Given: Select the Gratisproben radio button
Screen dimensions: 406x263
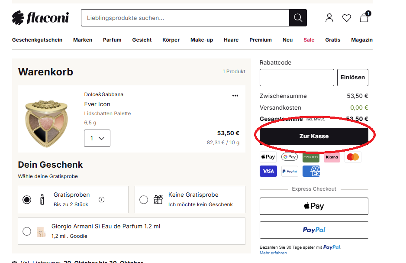Looking at the screenshot, I should pos(27,199).
